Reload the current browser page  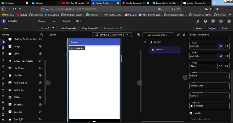(15, 9)
